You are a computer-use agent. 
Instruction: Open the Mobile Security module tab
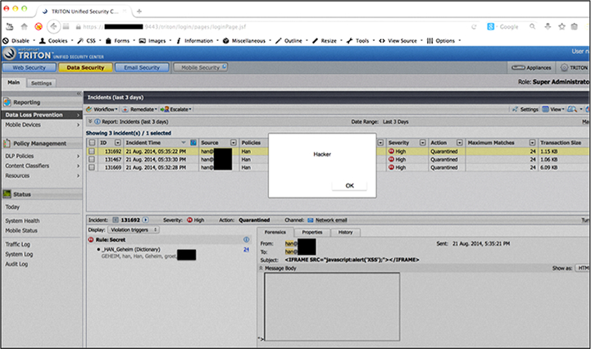coord(200,67)
